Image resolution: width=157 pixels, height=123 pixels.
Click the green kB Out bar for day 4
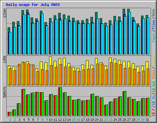[24, 102]
